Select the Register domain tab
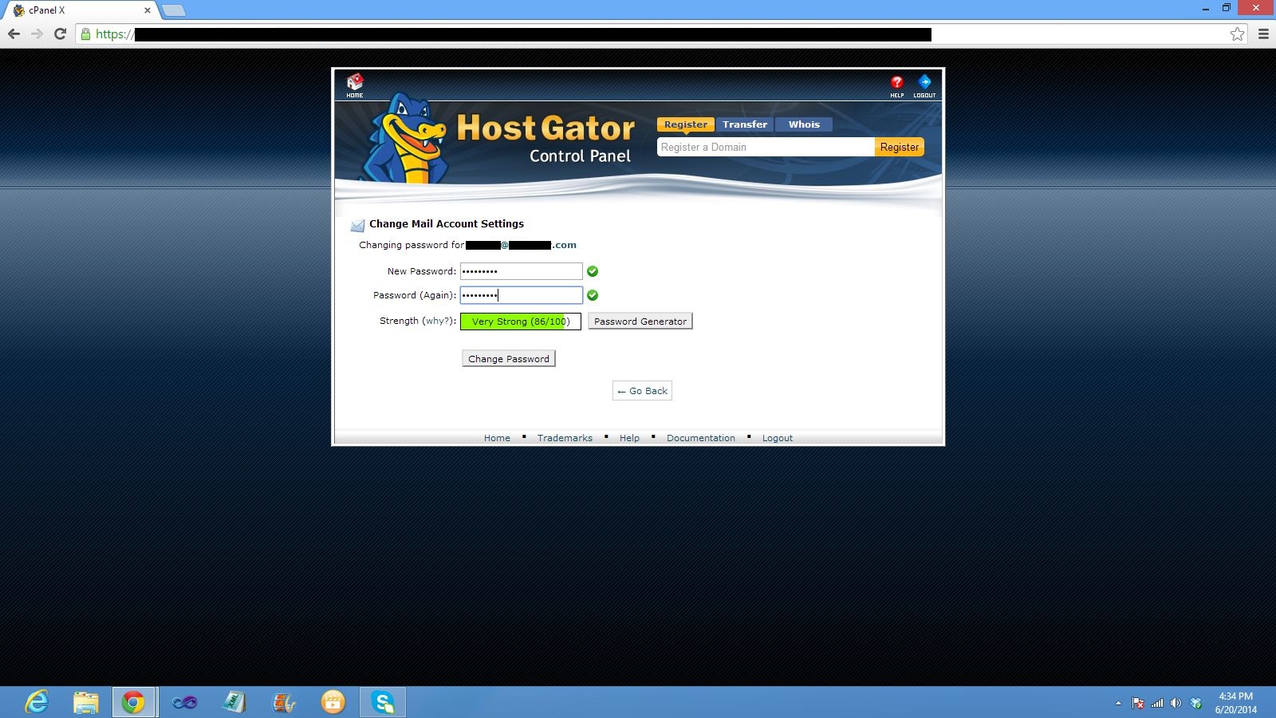This screenshot has height=718, width=1276. 686,124
